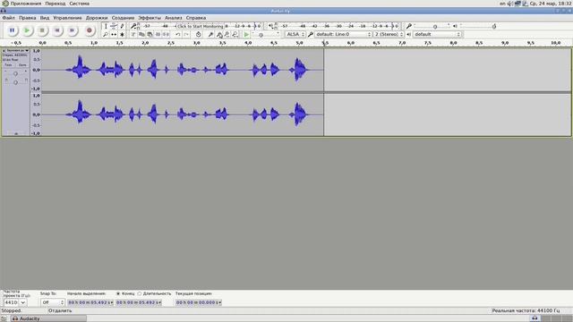573x322 pixels.
Task: Select the Multi-Tool (asterisk) mode
Action: pyautogui.click(x=122, y=34)
